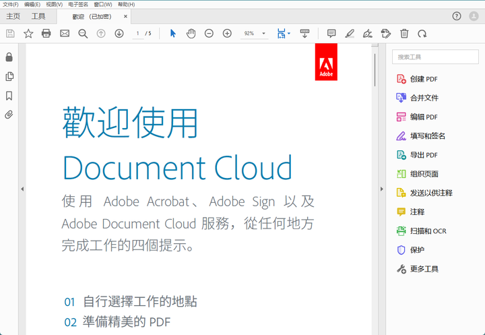Open the security lock panel
This screenshot has width=485, height=335.
click(x=9, y=57)
